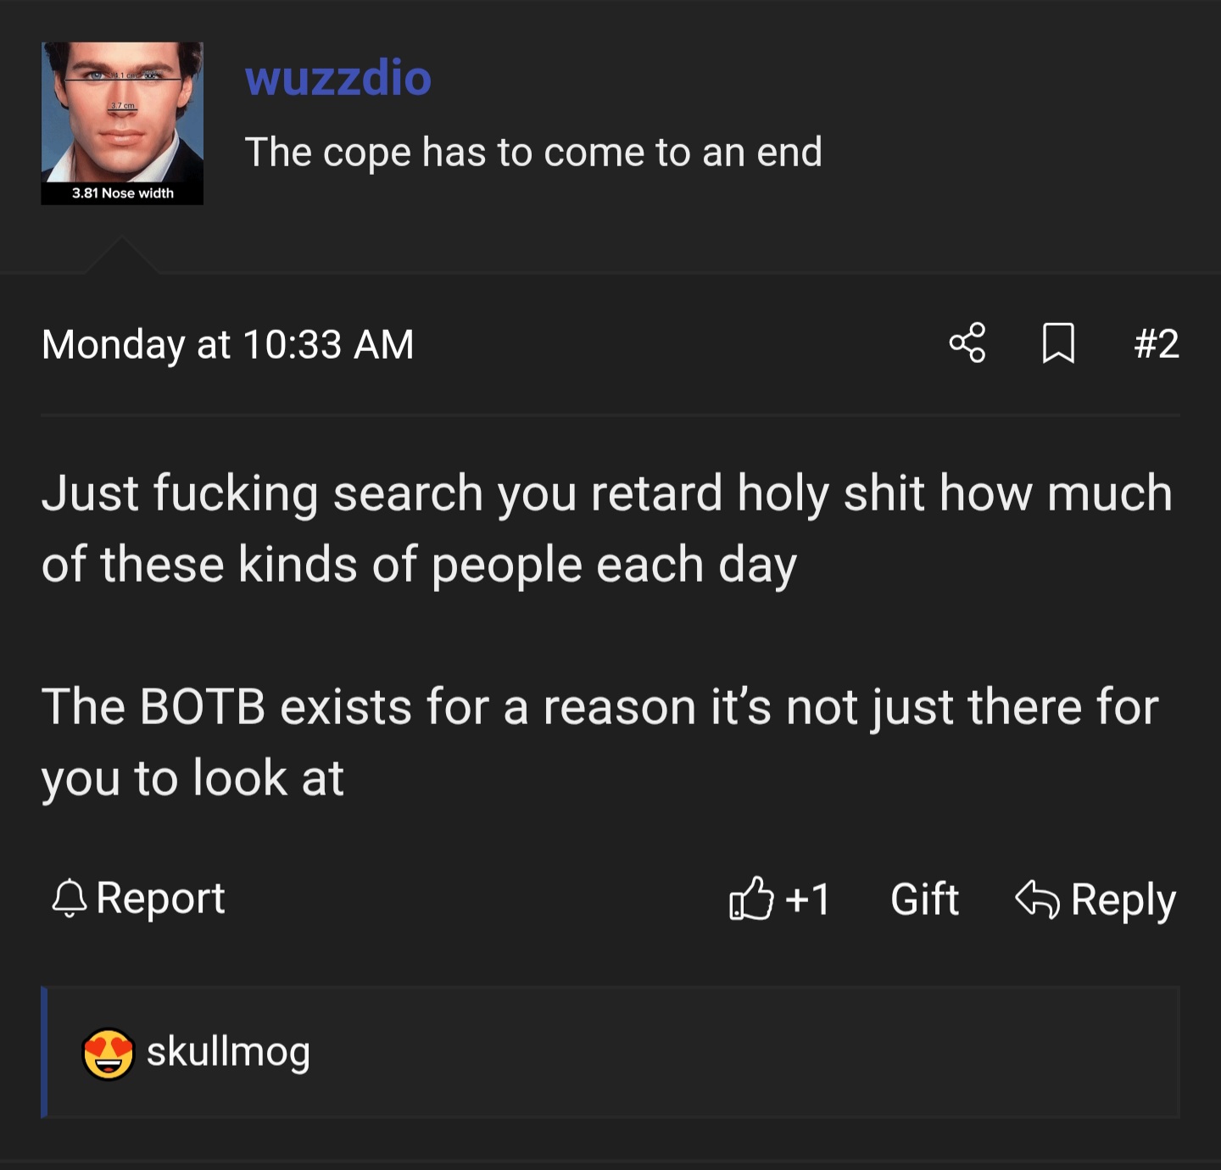
Task: Open the post permalink number #2
Action: pos(1157,343)
